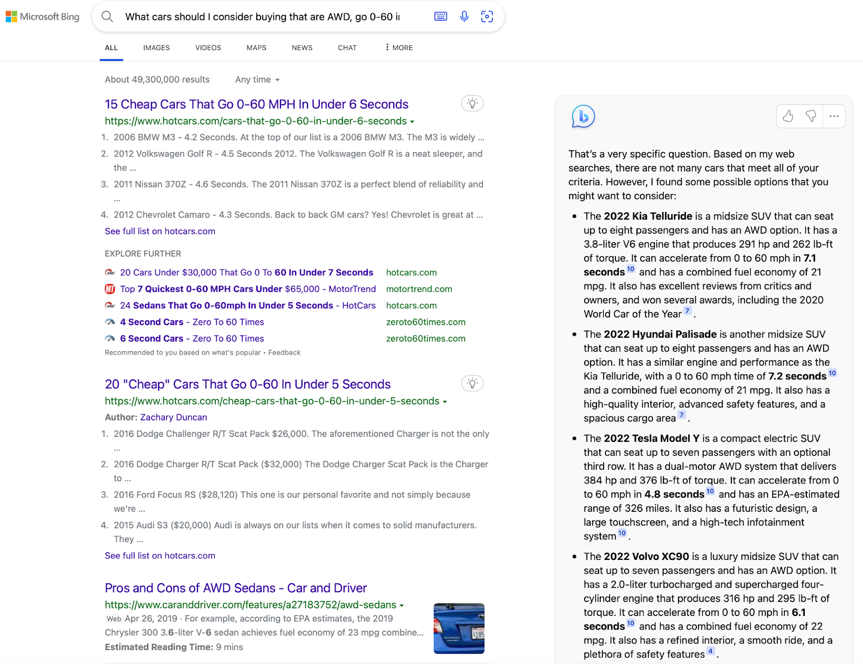This screenshot has width=863, height=664.
Task: Click the caranddriver.com awd-sedans URL
Action: click(250, 605)
